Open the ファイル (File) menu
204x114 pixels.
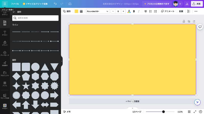tap(15, 4)
